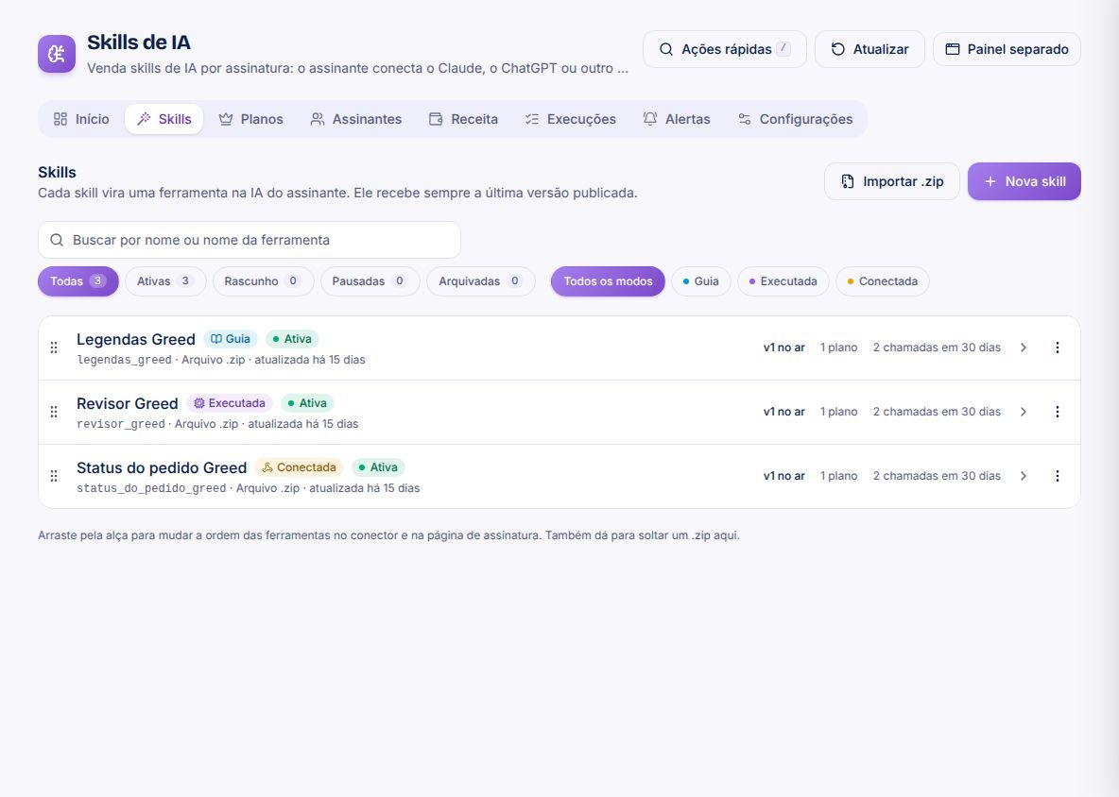
Task: Click the Guia badge on Legendas Greed
Action: click(x=231, y=339)
